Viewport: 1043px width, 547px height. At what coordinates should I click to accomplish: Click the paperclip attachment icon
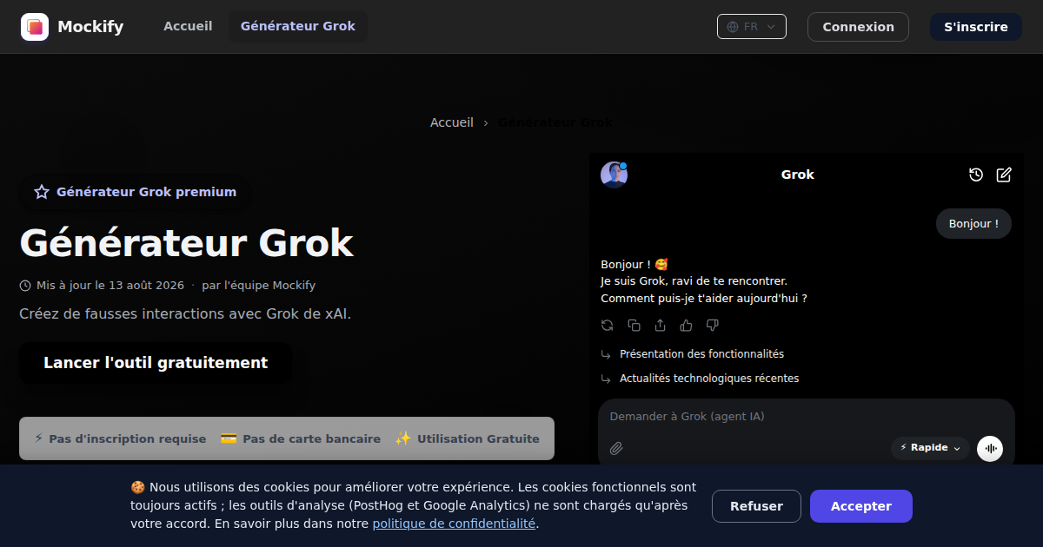point(616,449)
